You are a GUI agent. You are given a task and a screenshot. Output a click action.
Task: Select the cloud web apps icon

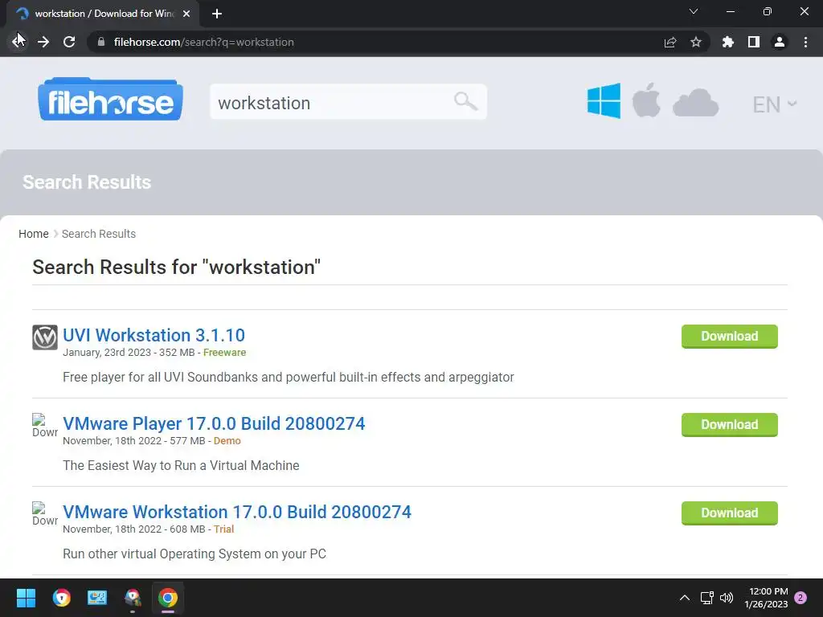pos(695,102)
